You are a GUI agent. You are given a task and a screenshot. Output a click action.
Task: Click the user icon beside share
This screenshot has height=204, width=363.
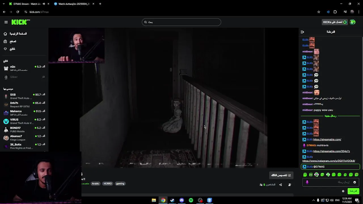290,185
